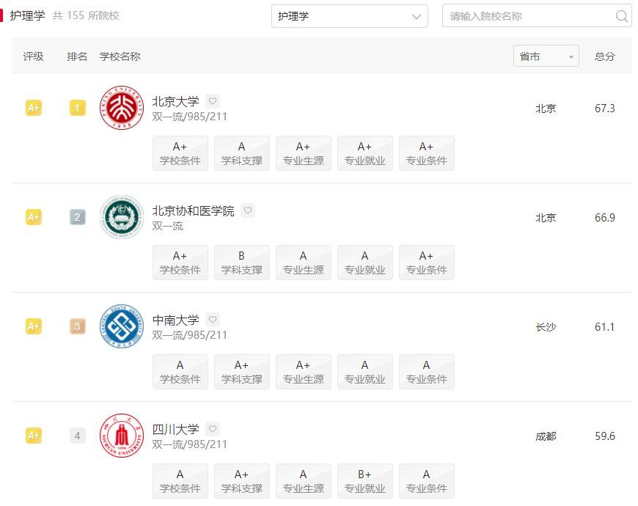Favorite 北京协和医学院 with heart icon

[x=248, y=210]
